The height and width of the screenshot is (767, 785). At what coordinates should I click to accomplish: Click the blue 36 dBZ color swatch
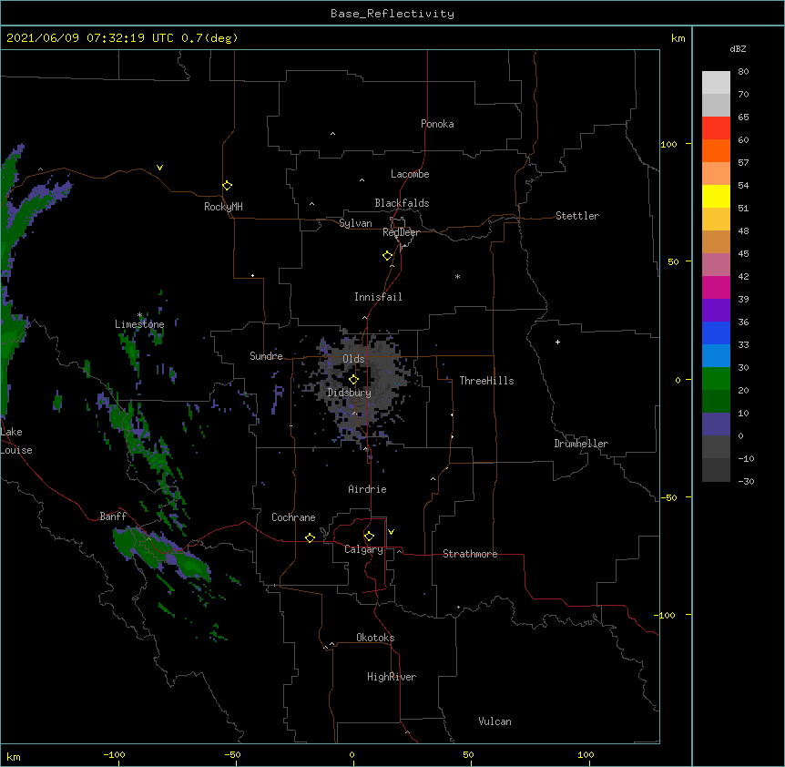tap(716, 332)
